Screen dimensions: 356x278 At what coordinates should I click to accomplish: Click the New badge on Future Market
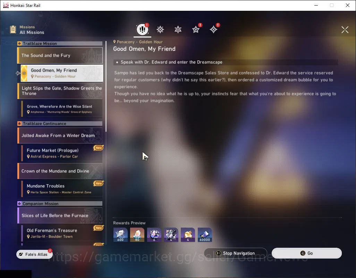coord(99,148)
